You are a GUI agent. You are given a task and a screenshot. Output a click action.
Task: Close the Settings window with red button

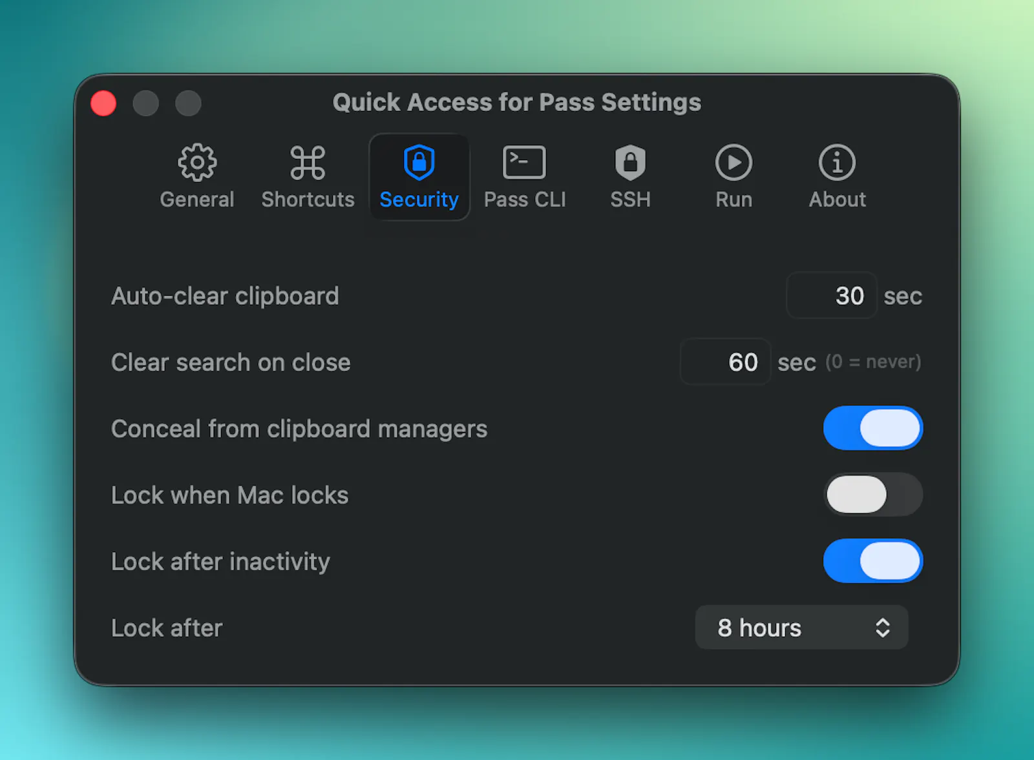[103, 103]
